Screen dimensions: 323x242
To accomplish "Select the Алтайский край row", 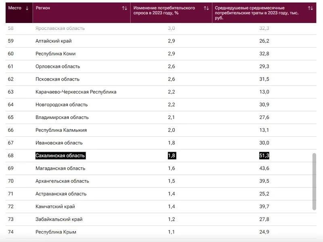I will tap(54, 41).
